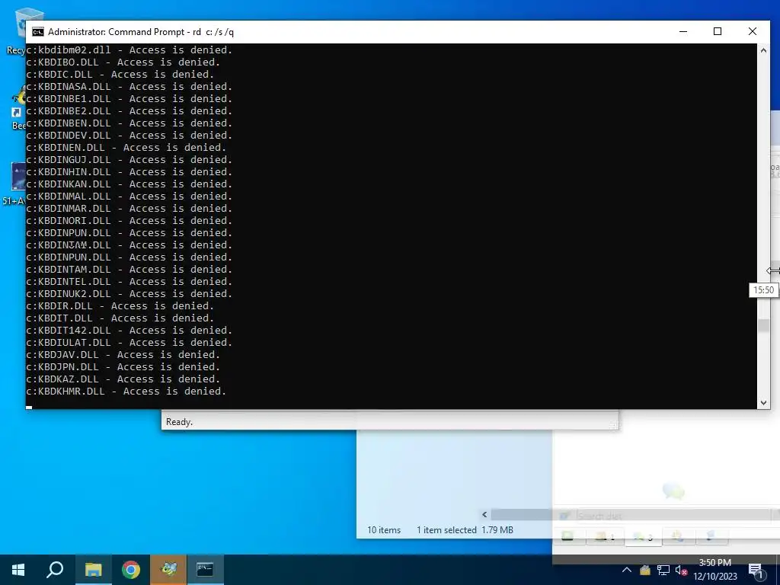This screenshot has height=585, width=780.
Task: Click the line 'c:KBDINKAN.DLL - Access is denied.'
Action: point(129,184)
